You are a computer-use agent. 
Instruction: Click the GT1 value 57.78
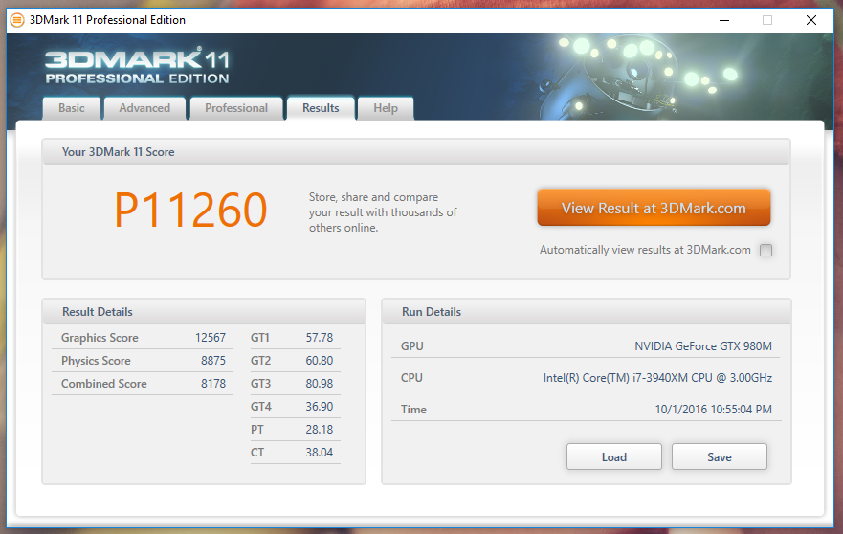click(320, 338)
